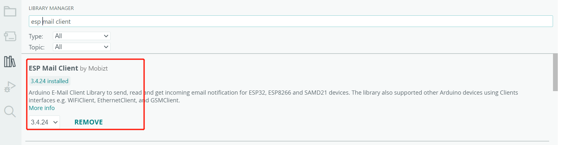Screen dimensions: 561x145
Task: Open the Debug panel icon
Action: 10,87
